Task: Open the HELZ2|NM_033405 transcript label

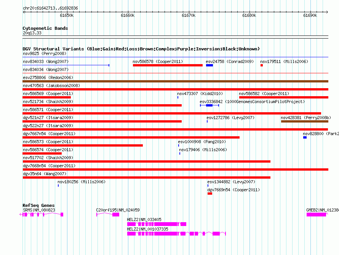Action: click(144, 219)
